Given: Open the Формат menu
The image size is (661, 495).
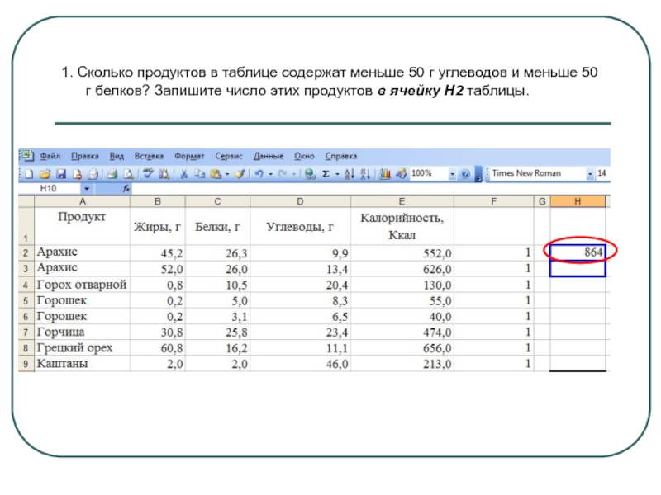Looking at the screenshot, I should pos(190,156).
